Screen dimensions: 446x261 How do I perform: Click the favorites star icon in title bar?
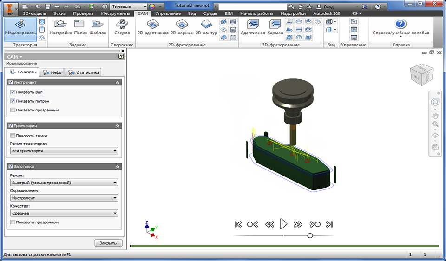point(310,7)
